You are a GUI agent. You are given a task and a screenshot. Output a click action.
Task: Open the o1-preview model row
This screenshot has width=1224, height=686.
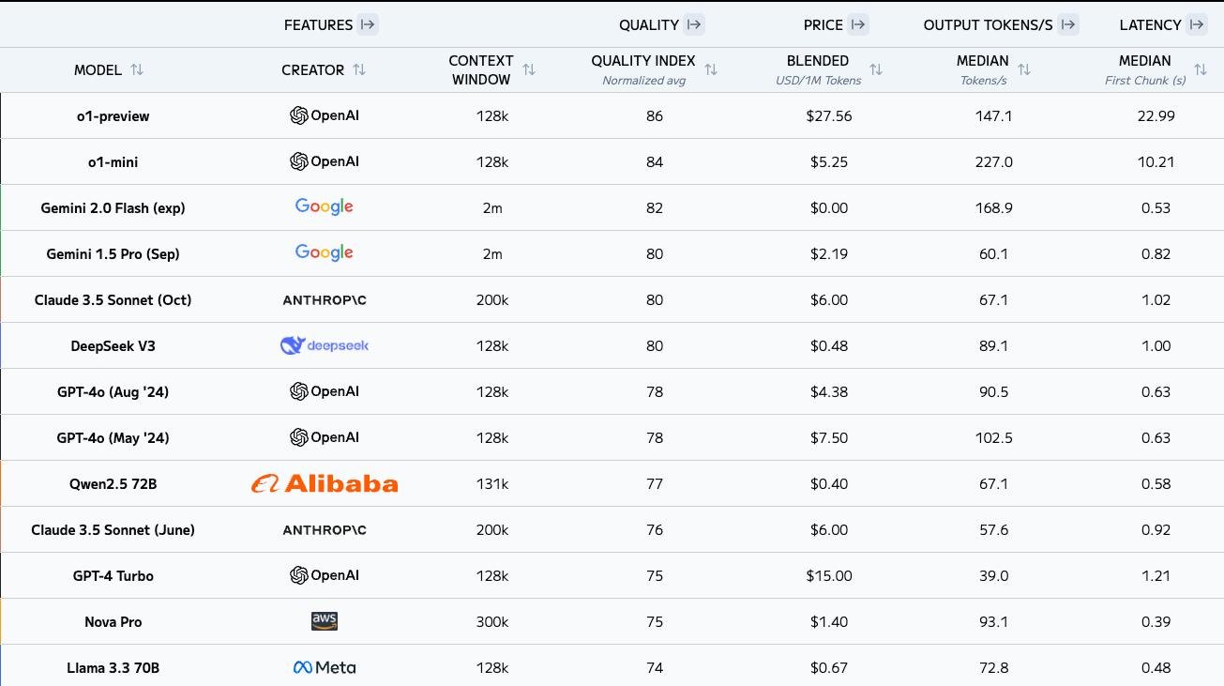point(612,115)
